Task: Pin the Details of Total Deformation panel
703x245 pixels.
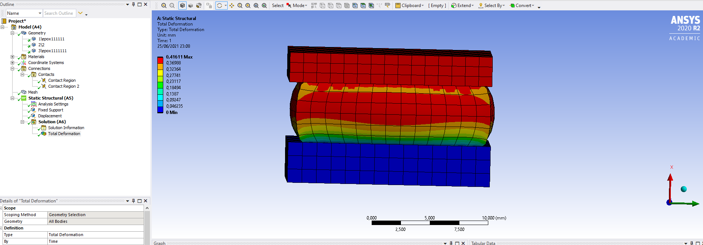Action: pyautogui.click(x=134, y=201)
